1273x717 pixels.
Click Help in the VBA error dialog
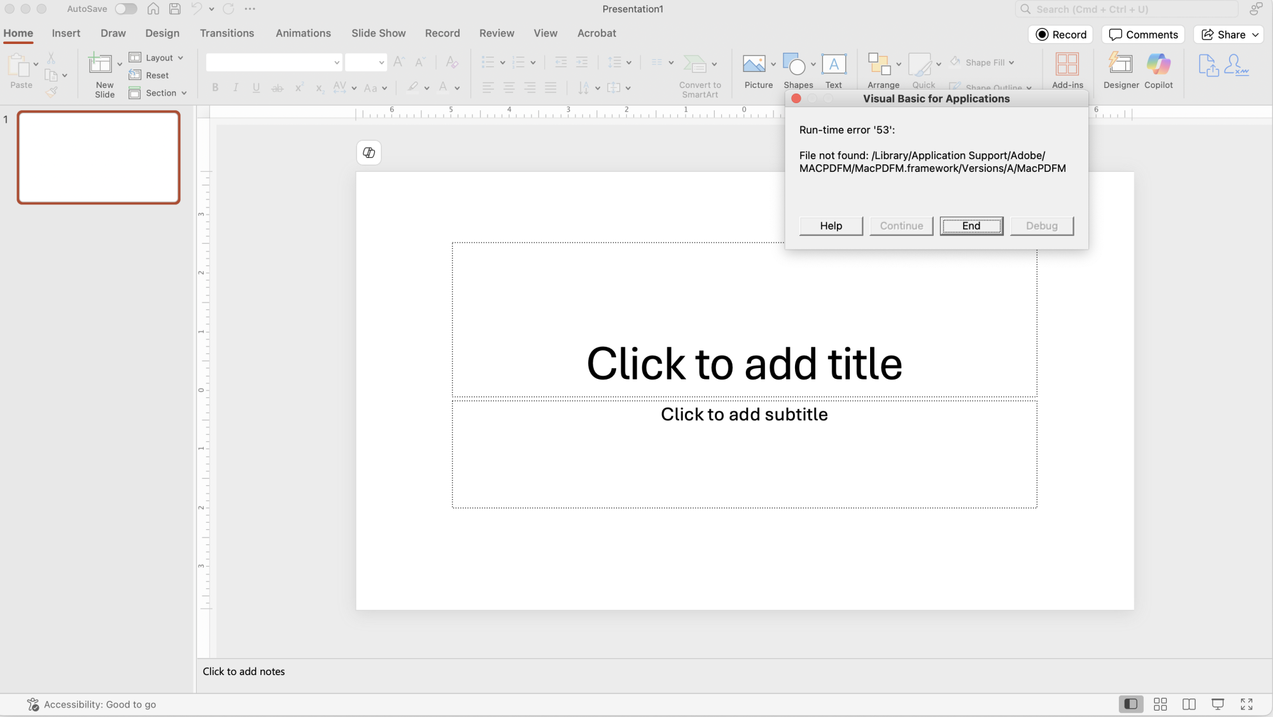pyautogui.click(x=831, y=225)
